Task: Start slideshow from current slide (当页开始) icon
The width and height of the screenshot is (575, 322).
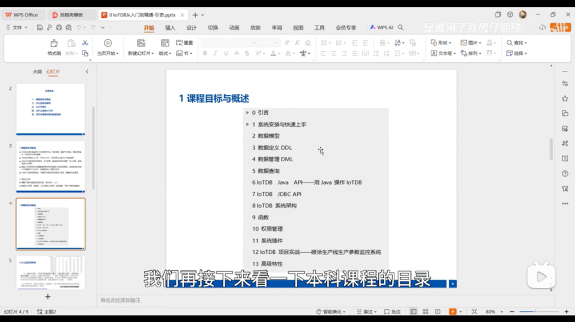Action: coord(108,43)
